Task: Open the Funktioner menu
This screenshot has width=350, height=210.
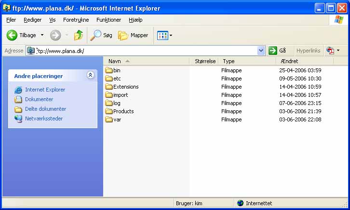Action: click(x=108, y=20)
